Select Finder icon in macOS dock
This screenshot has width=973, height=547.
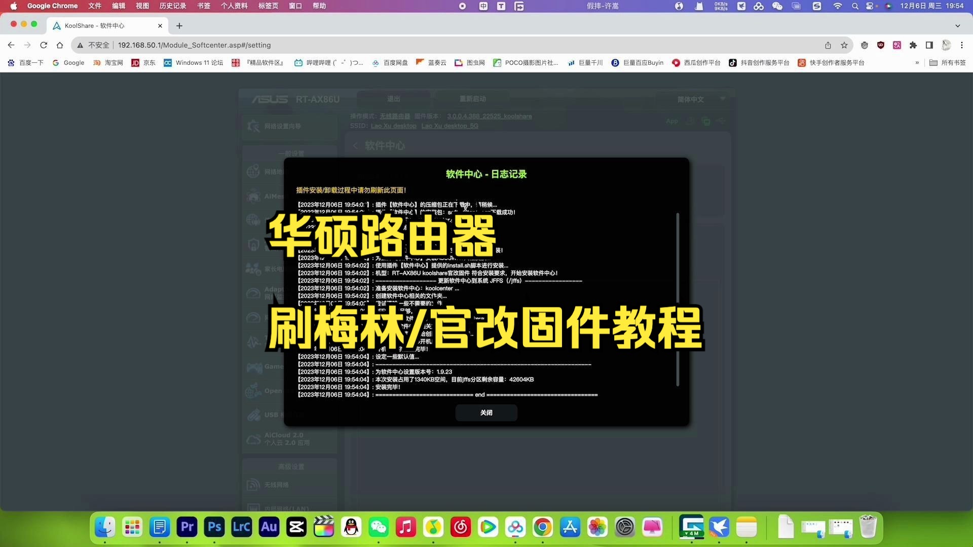104,527
